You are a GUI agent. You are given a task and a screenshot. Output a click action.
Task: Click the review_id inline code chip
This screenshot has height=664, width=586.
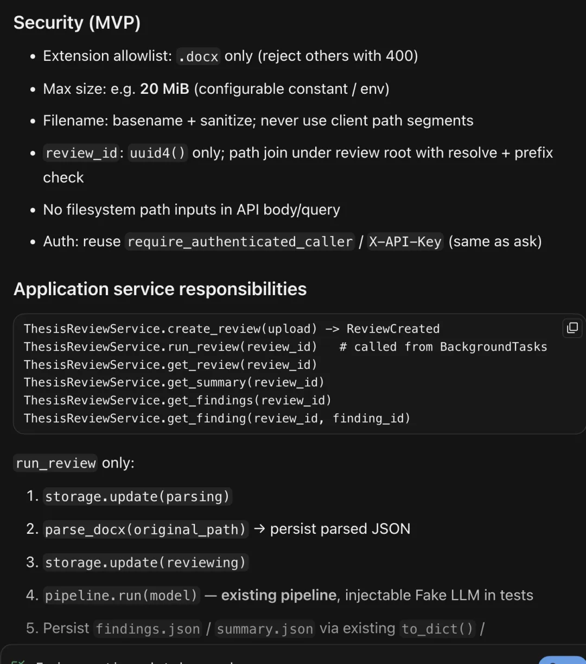81,153
